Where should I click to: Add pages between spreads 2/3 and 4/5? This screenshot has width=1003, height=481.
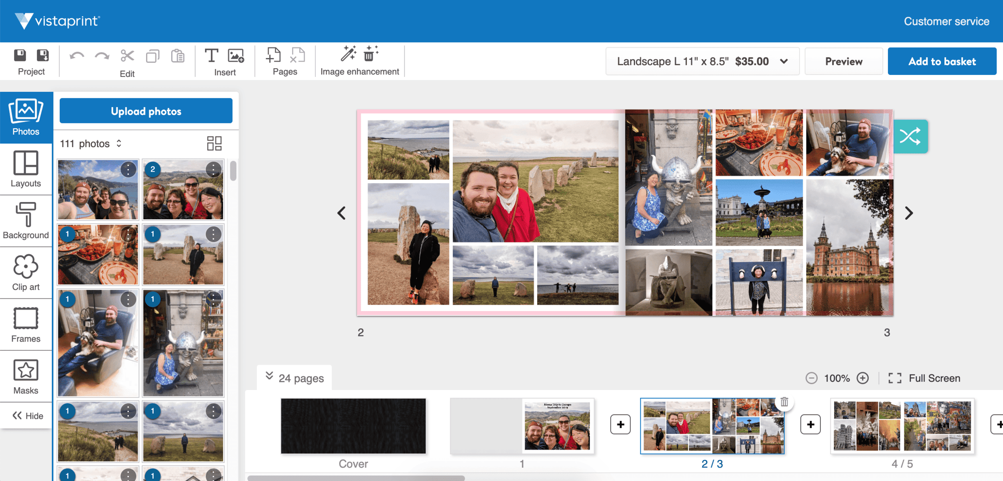click(x=810, y=424)
